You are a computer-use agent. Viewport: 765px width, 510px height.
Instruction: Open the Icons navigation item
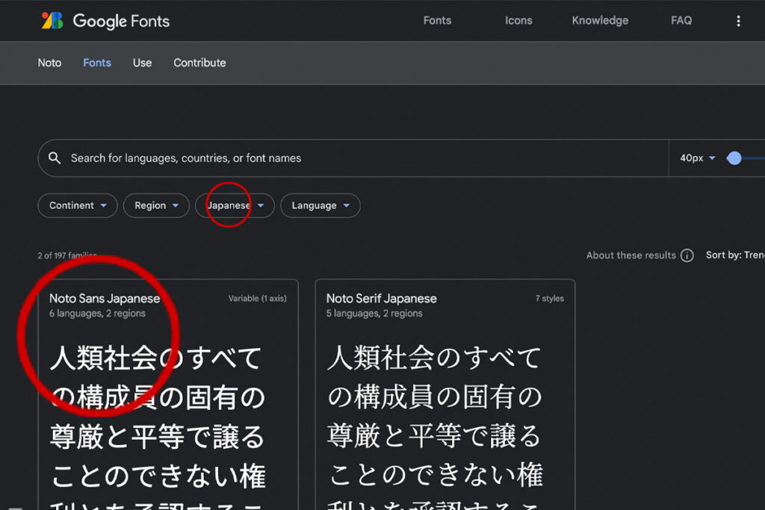pos(518,20)
